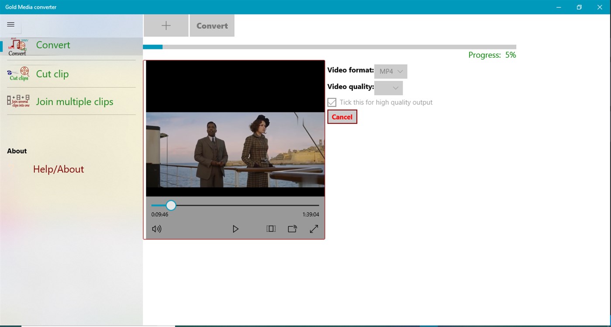Select the Convert tool icon

tap(17, 46)
